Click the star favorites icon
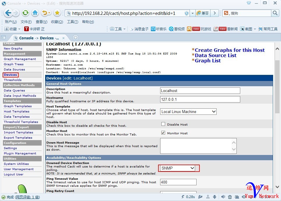 [57, 13]
